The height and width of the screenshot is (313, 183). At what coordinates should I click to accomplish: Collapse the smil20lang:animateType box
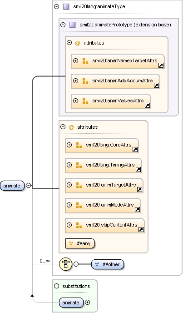57,6
